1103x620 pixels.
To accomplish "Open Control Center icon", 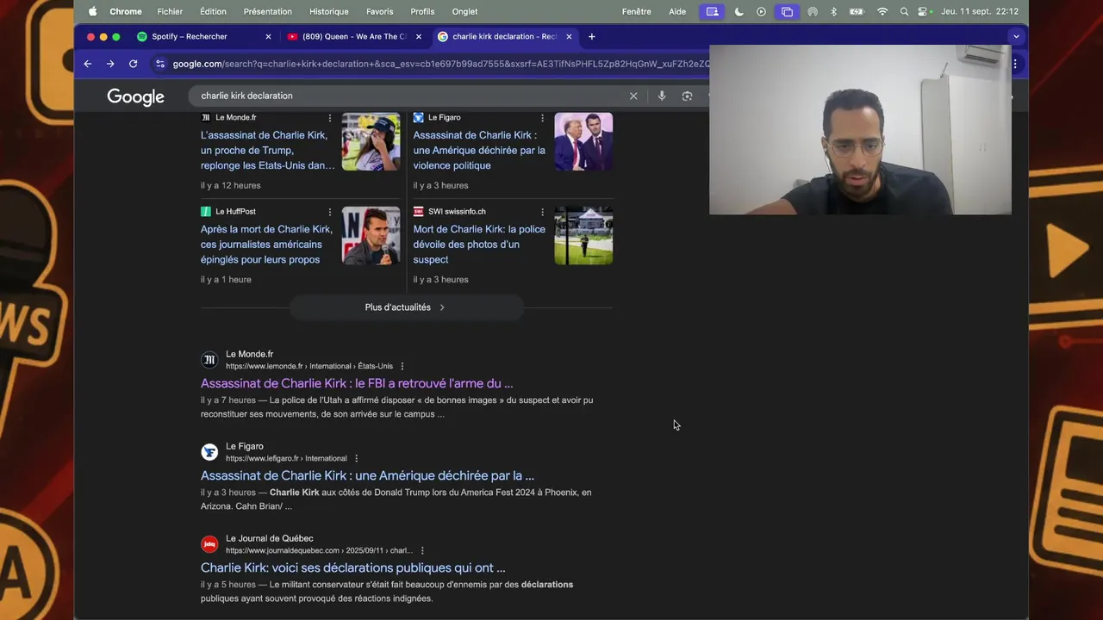I will point(924,11).
